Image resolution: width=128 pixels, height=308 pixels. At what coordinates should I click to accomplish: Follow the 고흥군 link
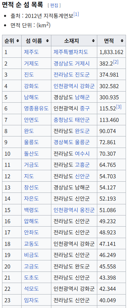tap(82, 165)
